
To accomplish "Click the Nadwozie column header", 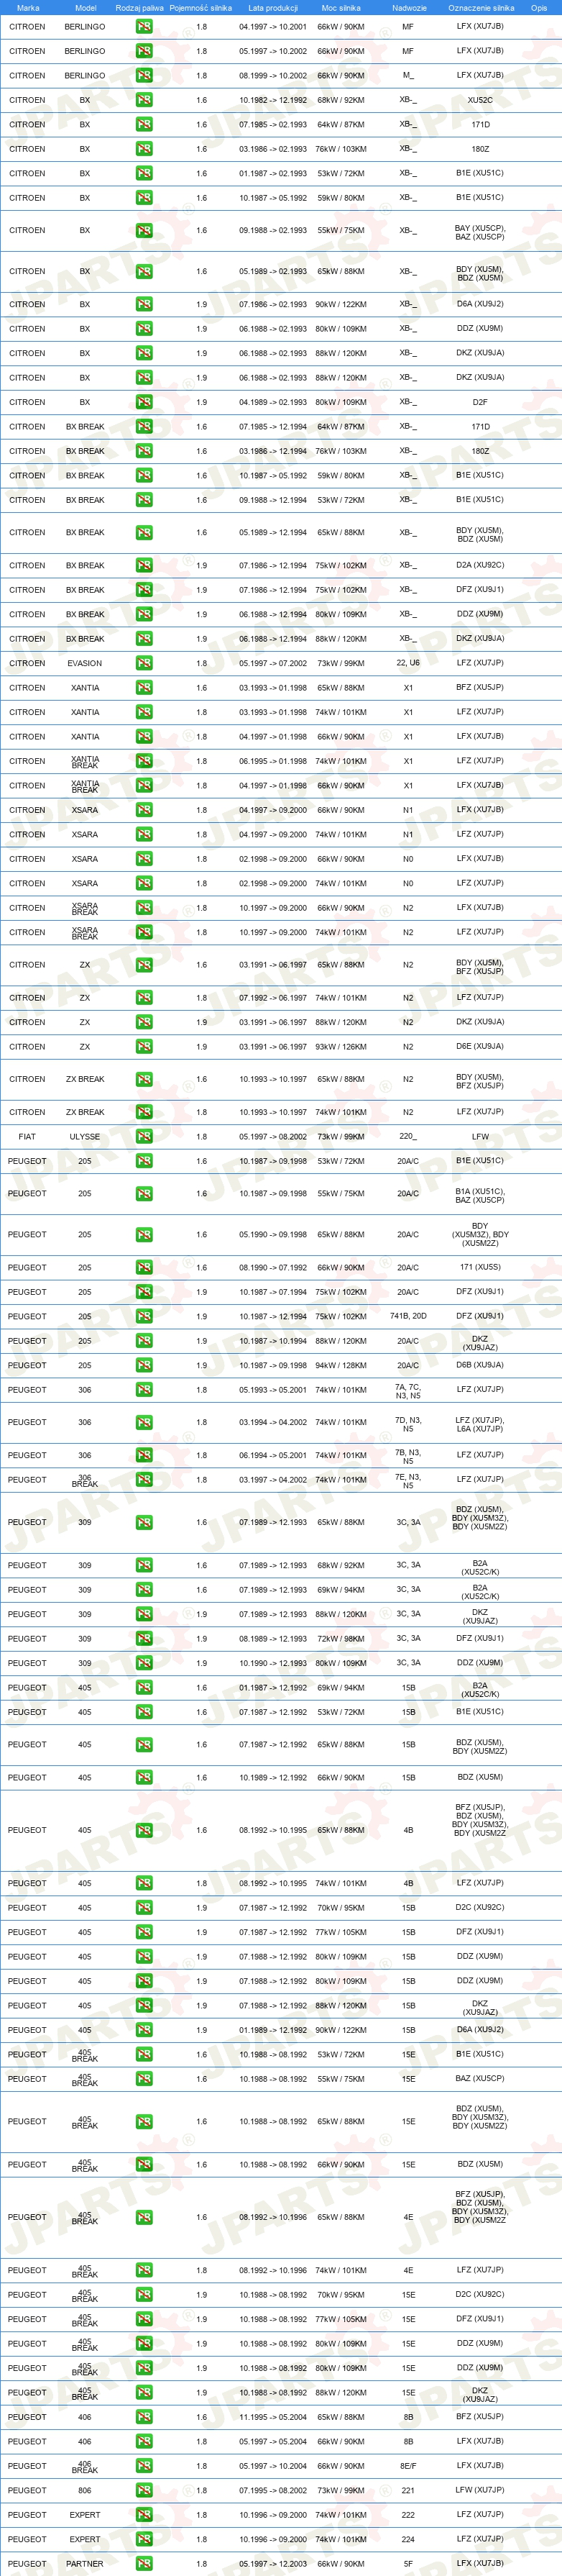I will pyautogui.click(x=409, y=8).
